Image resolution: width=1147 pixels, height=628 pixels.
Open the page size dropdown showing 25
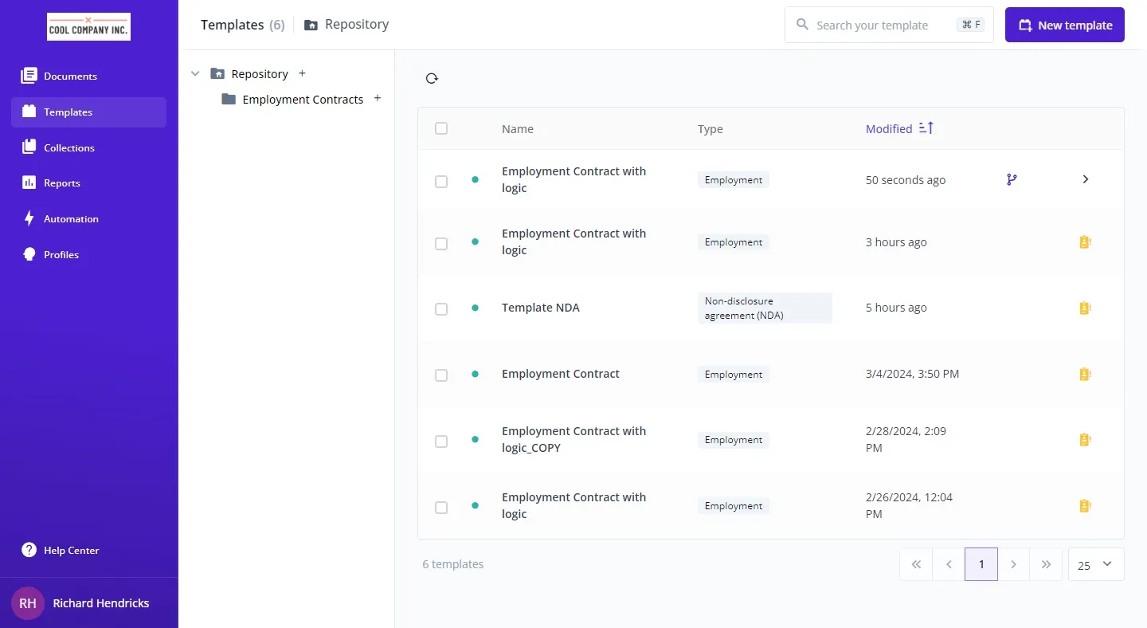pyautogui.click(x=1096, y=564)
